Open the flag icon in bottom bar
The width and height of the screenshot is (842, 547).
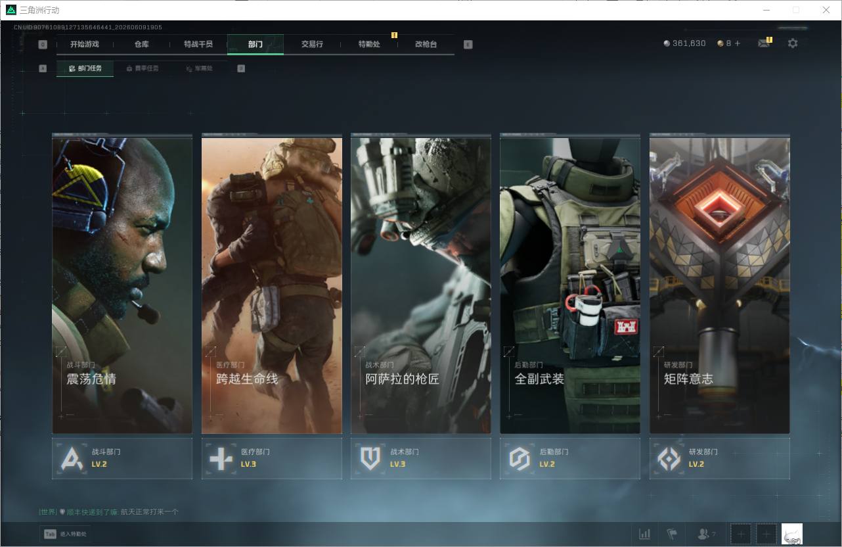tap(672, 534)
